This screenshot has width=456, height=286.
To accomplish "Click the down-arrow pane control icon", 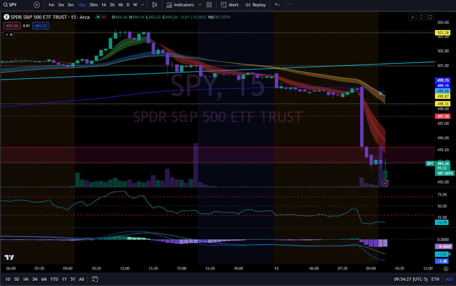I will pyautogui.click(x=413, y=17).
